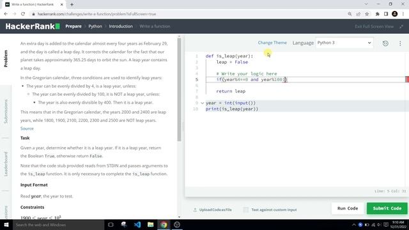This screenshot has height=230, width=409.
Task: Click the taskbar clock
Action: pos(398,224)
